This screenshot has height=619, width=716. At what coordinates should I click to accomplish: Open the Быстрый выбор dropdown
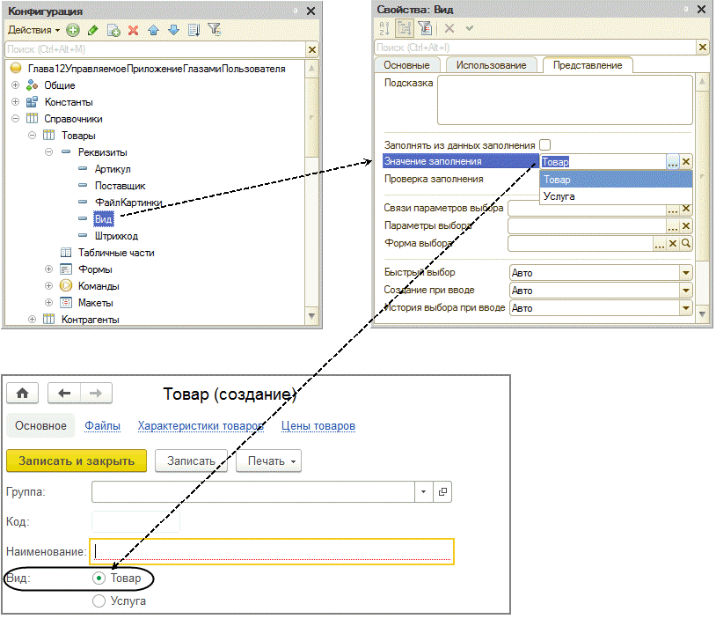tap(686, 273)
